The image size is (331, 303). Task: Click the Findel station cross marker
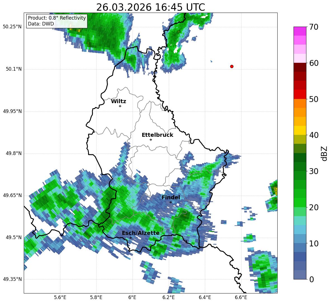tap(171, 202)
